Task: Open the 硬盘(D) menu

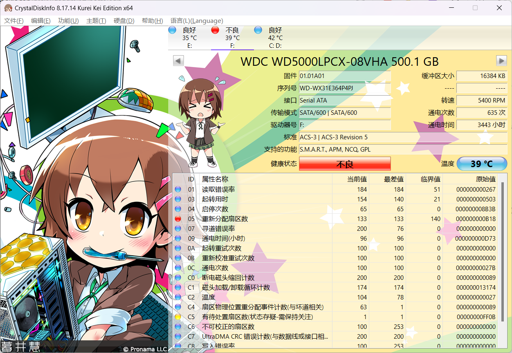Action: tap(124, 21)
